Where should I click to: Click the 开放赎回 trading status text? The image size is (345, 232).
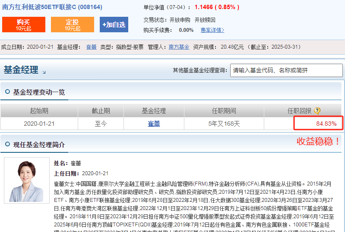click(205, 20)
